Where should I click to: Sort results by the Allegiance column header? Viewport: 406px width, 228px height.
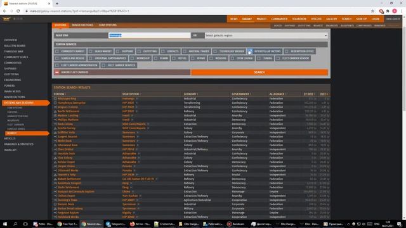277,94
